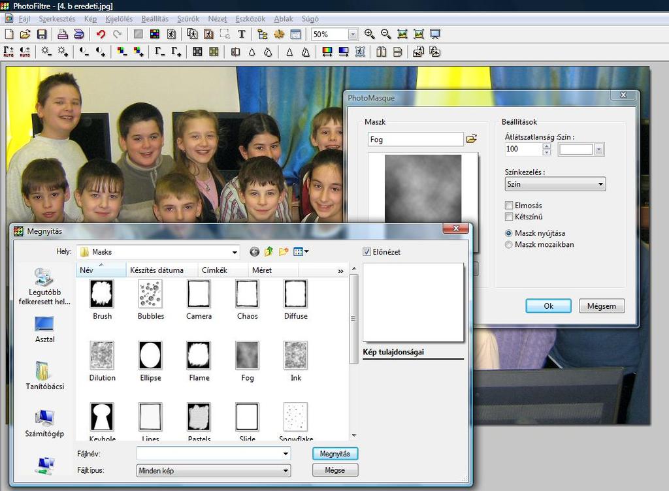Click the Megnyitás open button
Image resolution: width=669 pixels, height=491 pixels.
[x=335, y=454]
